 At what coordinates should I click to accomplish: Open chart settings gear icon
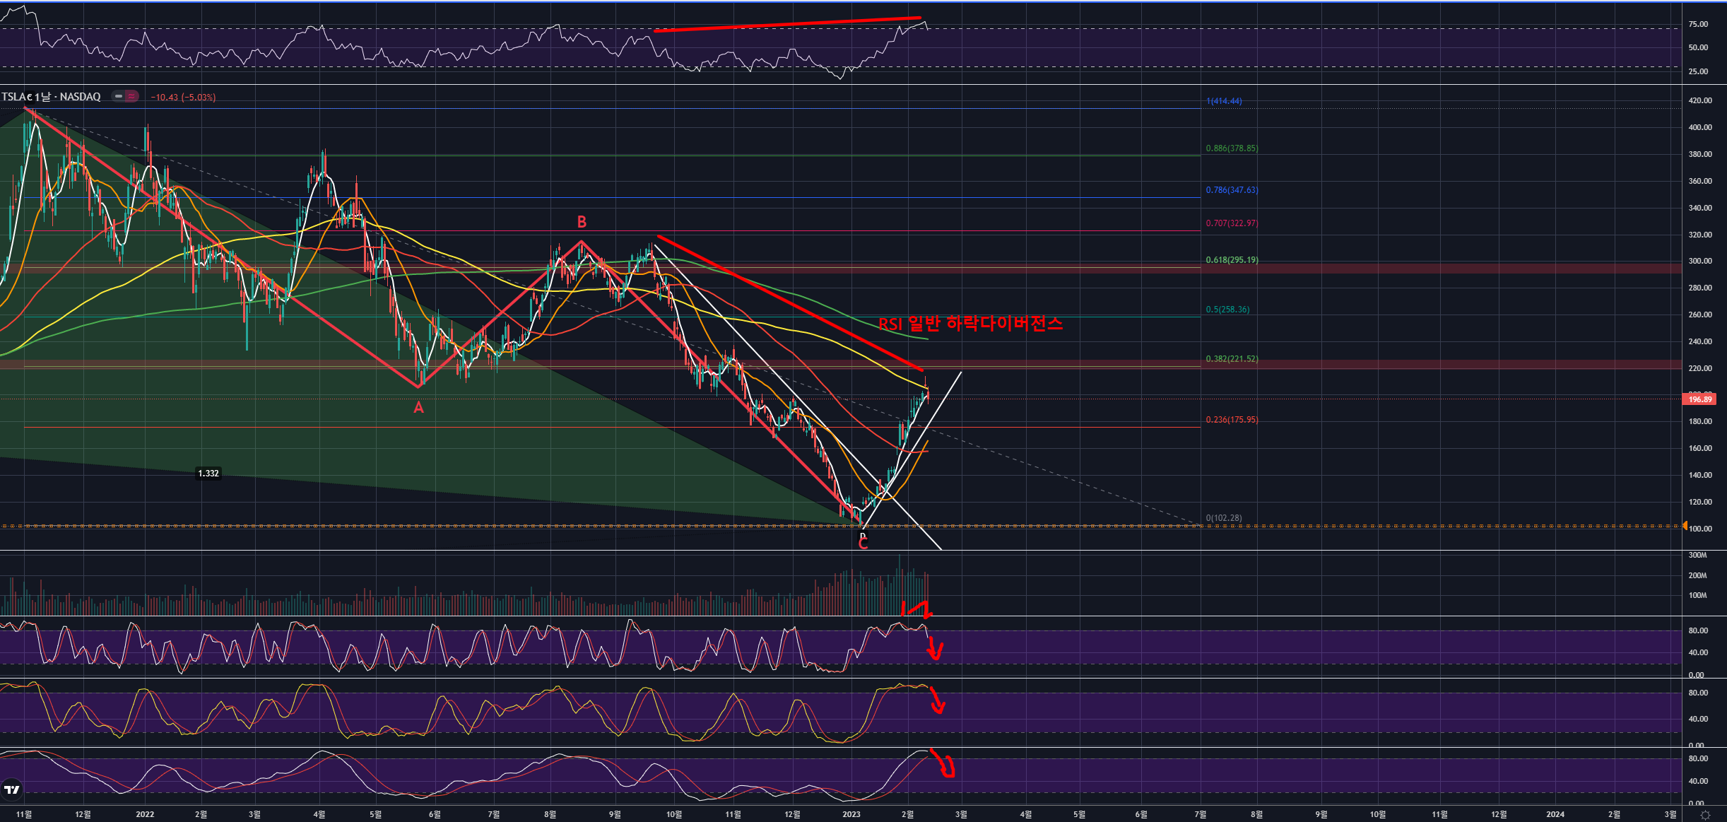pos(1705,815)
